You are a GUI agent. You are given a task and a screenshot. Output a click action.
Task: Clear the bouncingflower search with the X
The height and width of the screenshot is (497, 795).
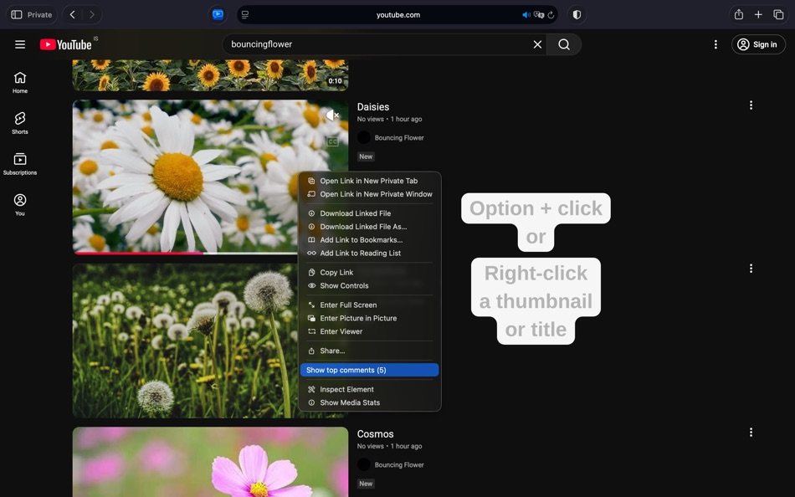537,44
